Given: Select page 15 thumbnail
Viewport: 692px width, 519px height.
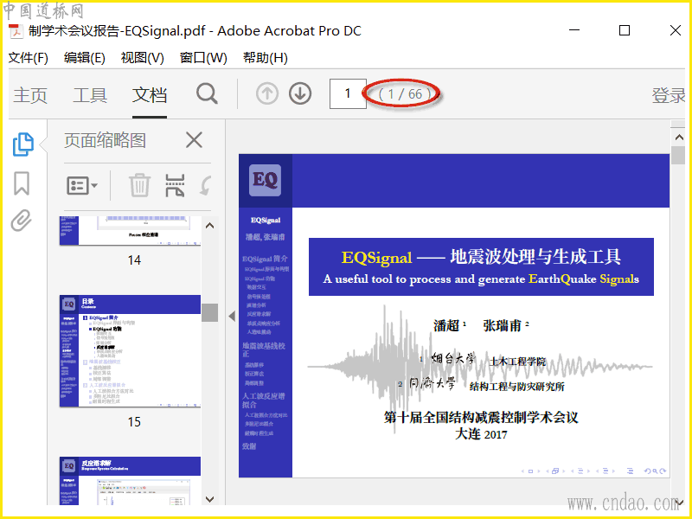Looking at the screenshot, I should [131, 351].
